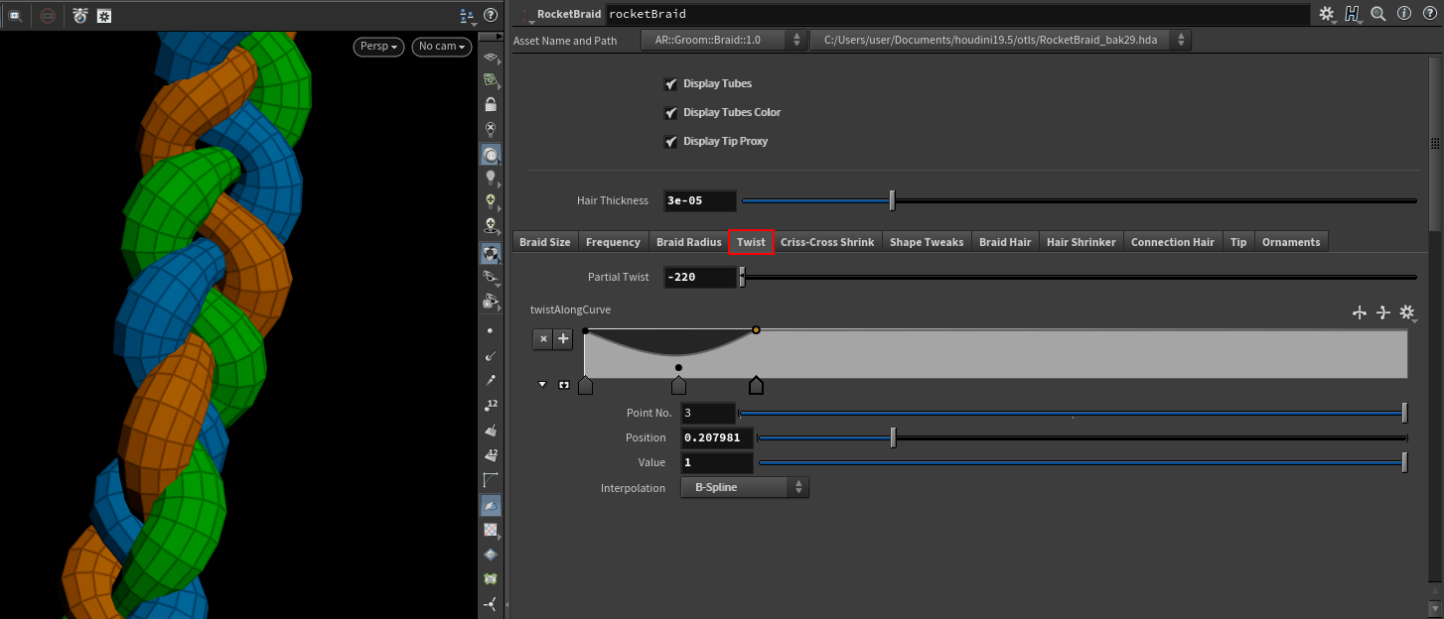Click the ramp fit-to-bounds bracket icon
1444x619 pixels.
pos(564,384)
